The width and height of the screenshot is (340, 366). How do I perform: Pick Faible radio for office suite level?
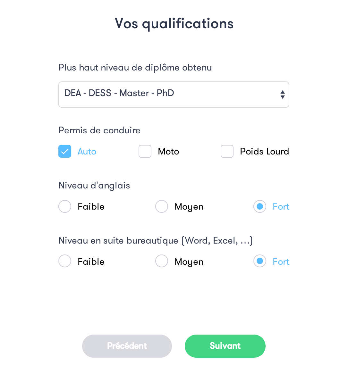point(65,262)
